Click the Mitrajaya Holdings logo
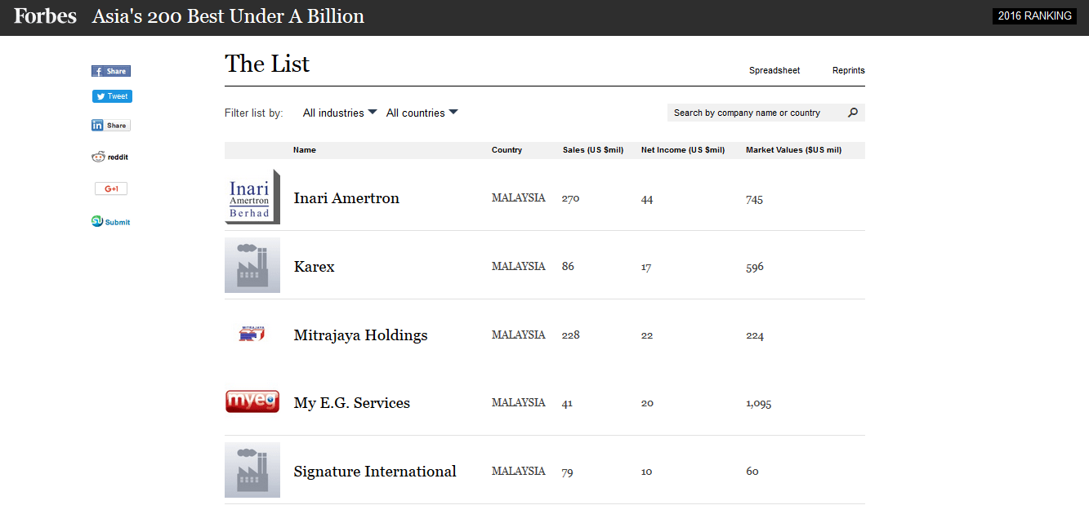This screenshot has width=1089, height=523. pos(252,334)
